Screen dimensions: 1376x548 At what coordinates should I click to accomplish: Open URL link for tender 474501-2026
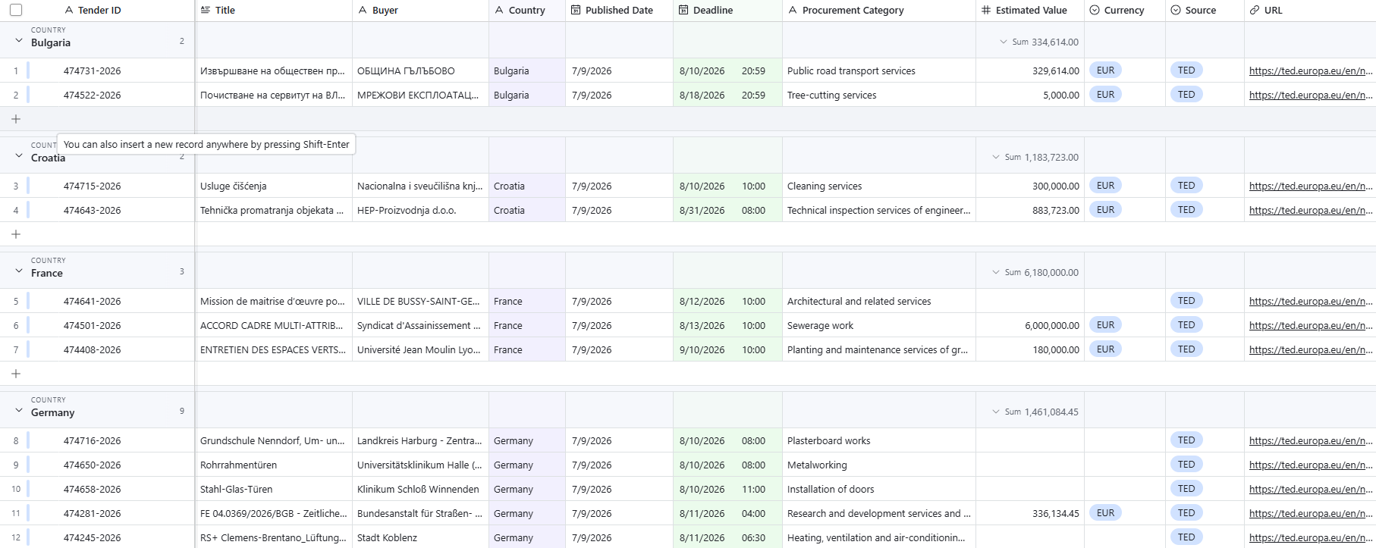[x=1311, y=325]
